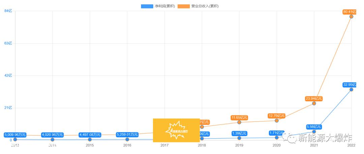Select the orange 2019 data point

coord(239,122)
